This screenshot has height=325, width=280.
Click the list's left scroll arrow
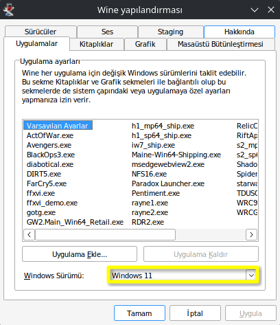(29, 234)
